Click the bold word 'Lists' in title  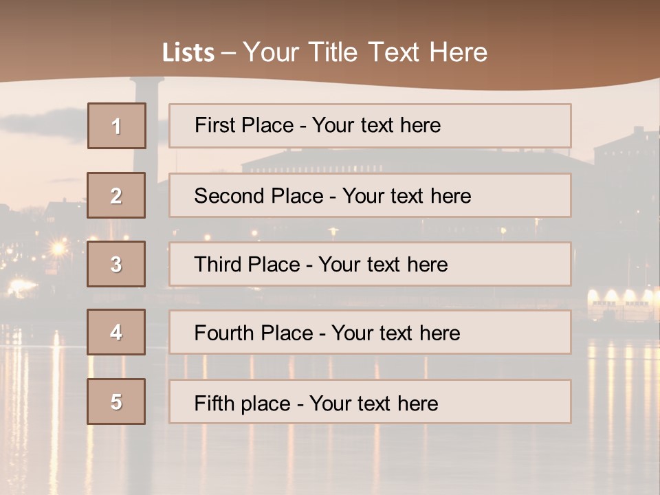(x=188, y=52)
